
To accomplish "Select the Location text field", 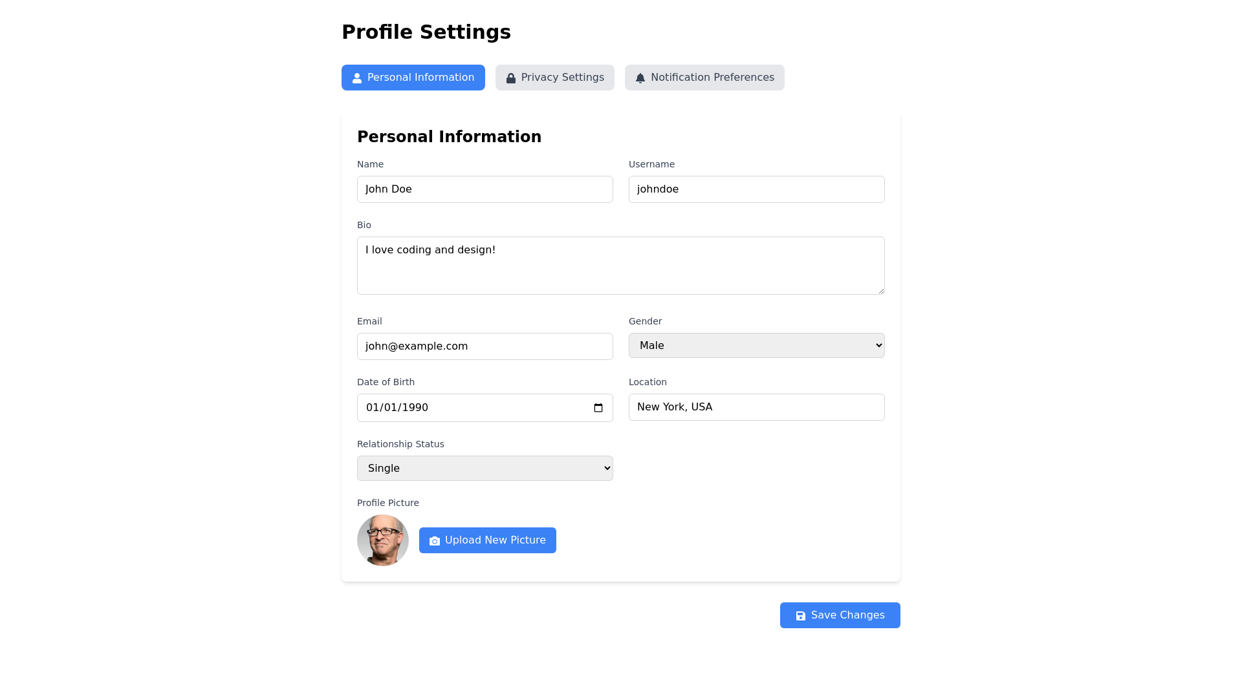I will coord(756,407).
